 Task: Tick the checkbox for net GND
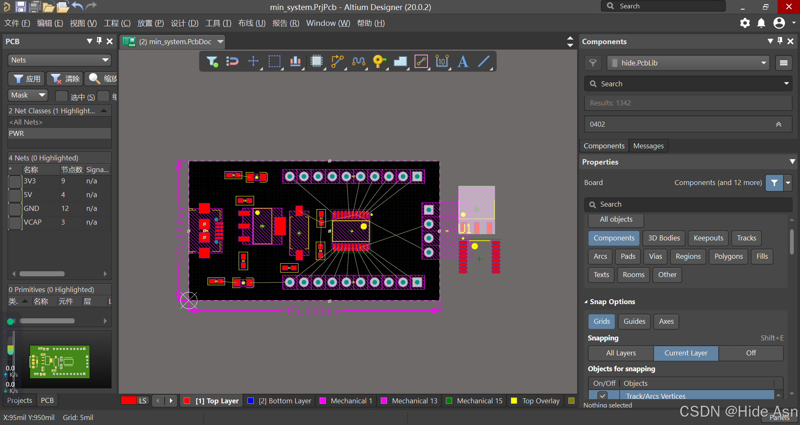click(15, 209)
